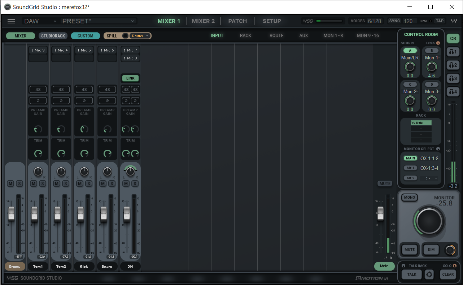Click the Waves logo icon
This screenshot has width=463, height=285.
pyautogui.click(x=455, y=21)
